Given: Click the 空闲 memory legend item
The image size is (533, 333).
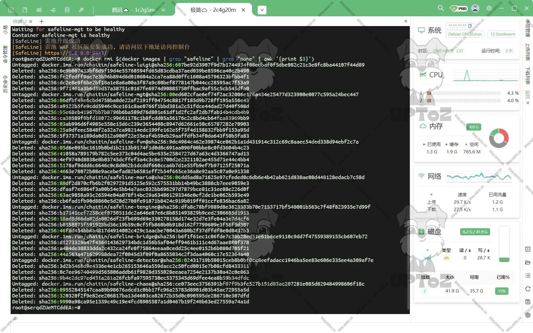Looking at the screenshot, I should pos(472,144).
